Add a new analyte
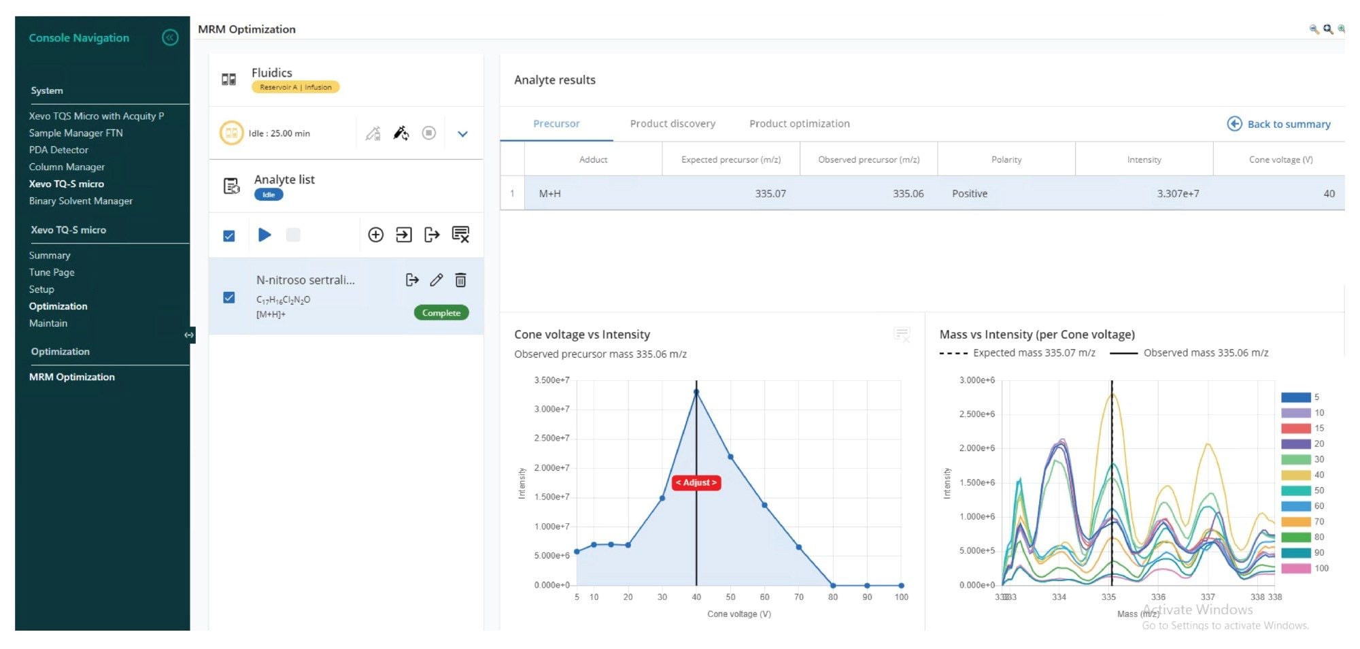The height and width of the screenshot is (649, 1360). click(x=375, y=235)
